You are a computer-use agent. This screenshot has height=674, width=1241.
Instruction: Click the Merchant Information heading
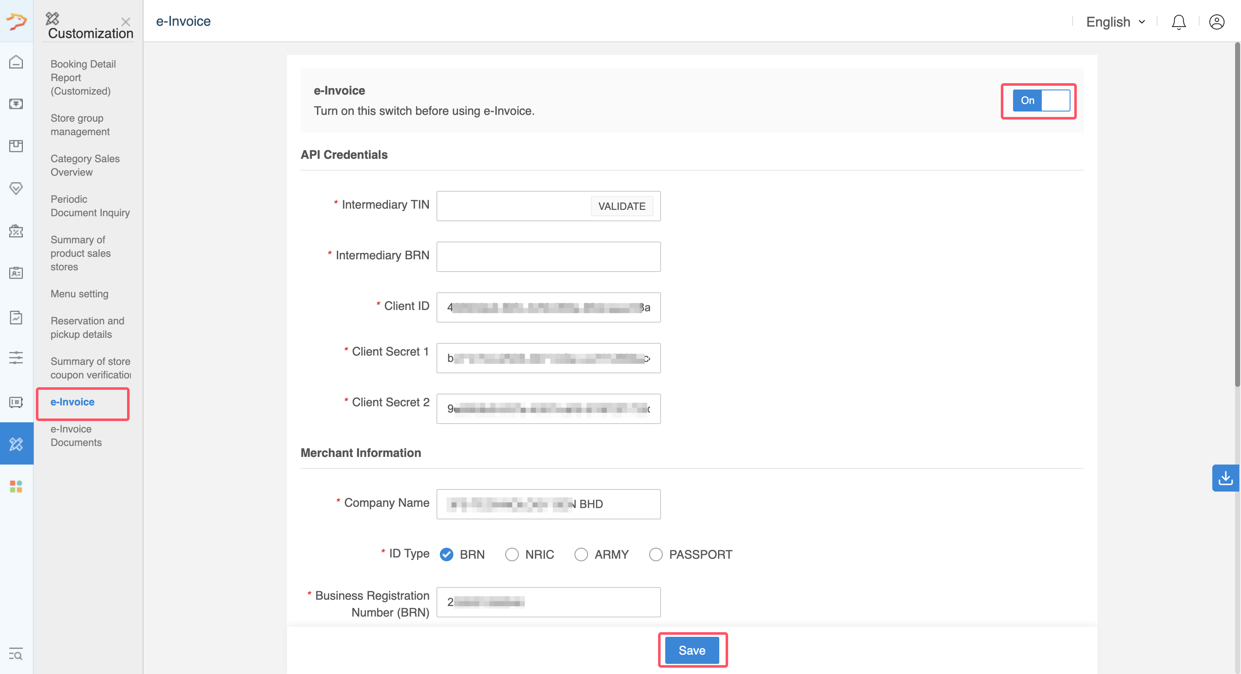(x=361, y=453)
